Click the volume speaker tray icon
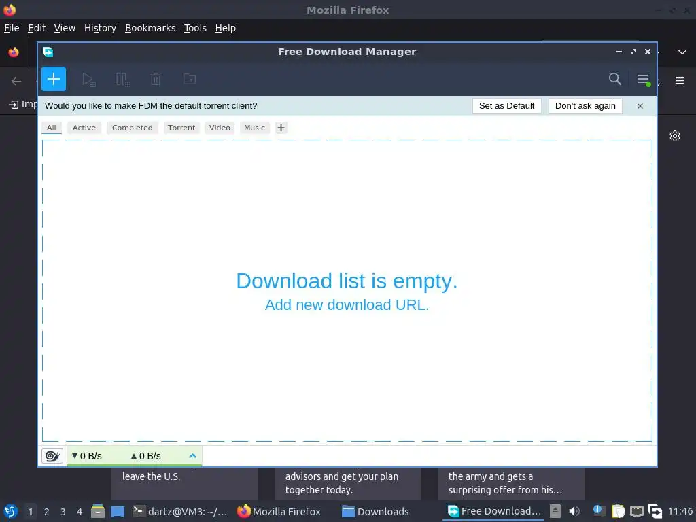Screen dimensions: 696x522 [x=574, y=511]
